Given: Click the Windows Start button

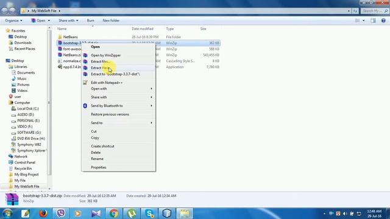Looking at the screenshot, I should [x=8, y=214].
